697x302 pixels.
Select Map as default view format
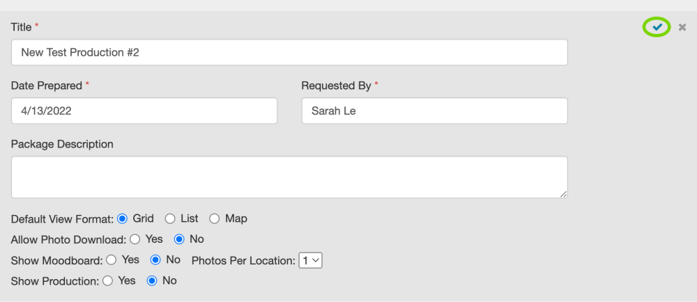(215, 218)
